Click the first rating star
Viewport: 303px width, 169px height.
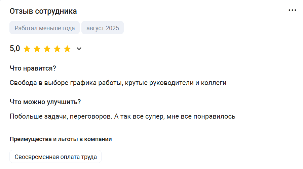pos(27,49)
